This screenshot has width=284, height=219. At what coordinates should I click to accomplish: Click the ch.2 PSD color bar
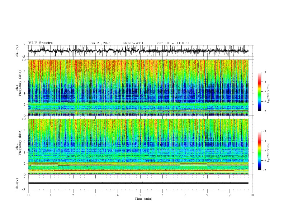tap(260, 151)
